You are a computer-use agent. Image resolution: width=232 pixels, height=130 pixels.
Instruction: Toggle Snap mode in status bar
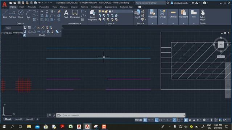[x=149, y=120]
